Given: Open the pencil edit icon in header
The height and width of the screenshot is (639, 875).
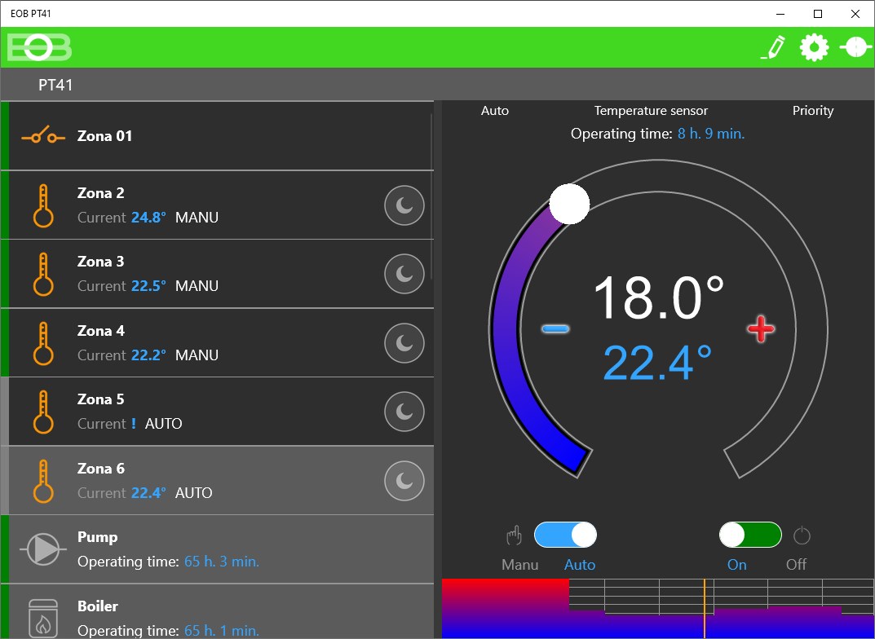Looking at the screenshot, I should tap(773, 47).
